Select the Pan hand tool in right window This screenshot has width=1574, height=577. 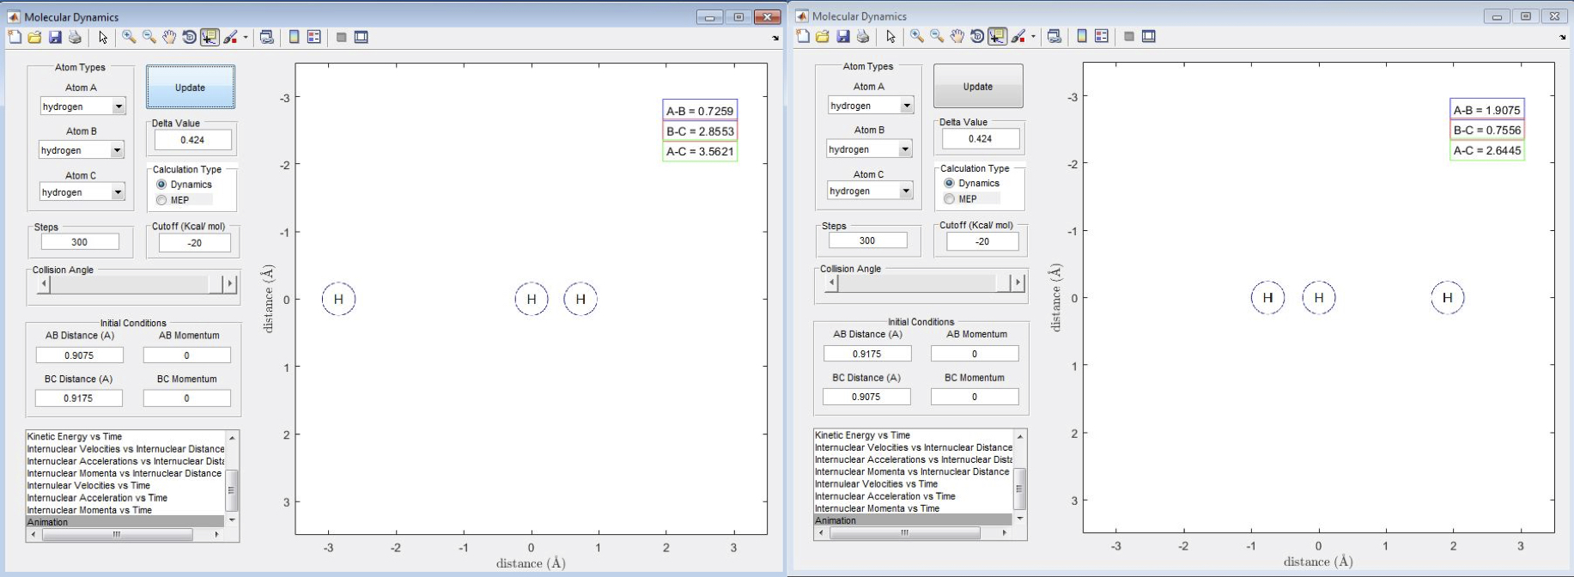pyautogui.click(x=957, y=36)
